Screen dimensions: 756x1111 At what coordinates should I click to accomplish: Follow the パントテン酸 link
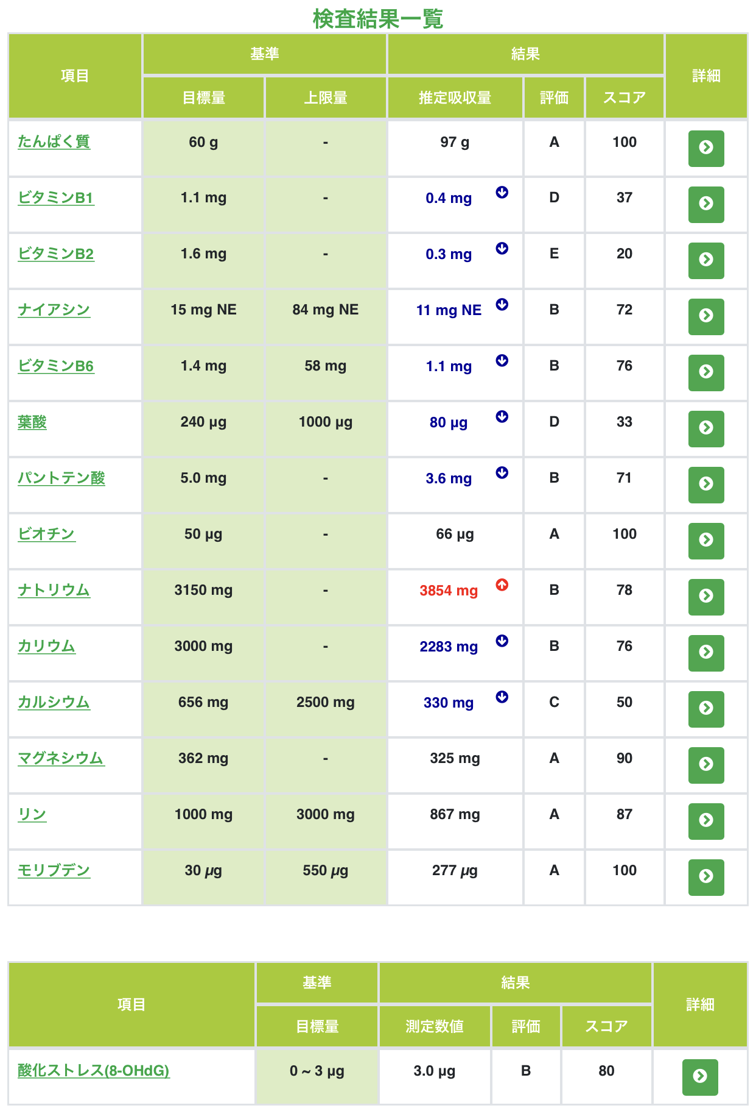61,478
